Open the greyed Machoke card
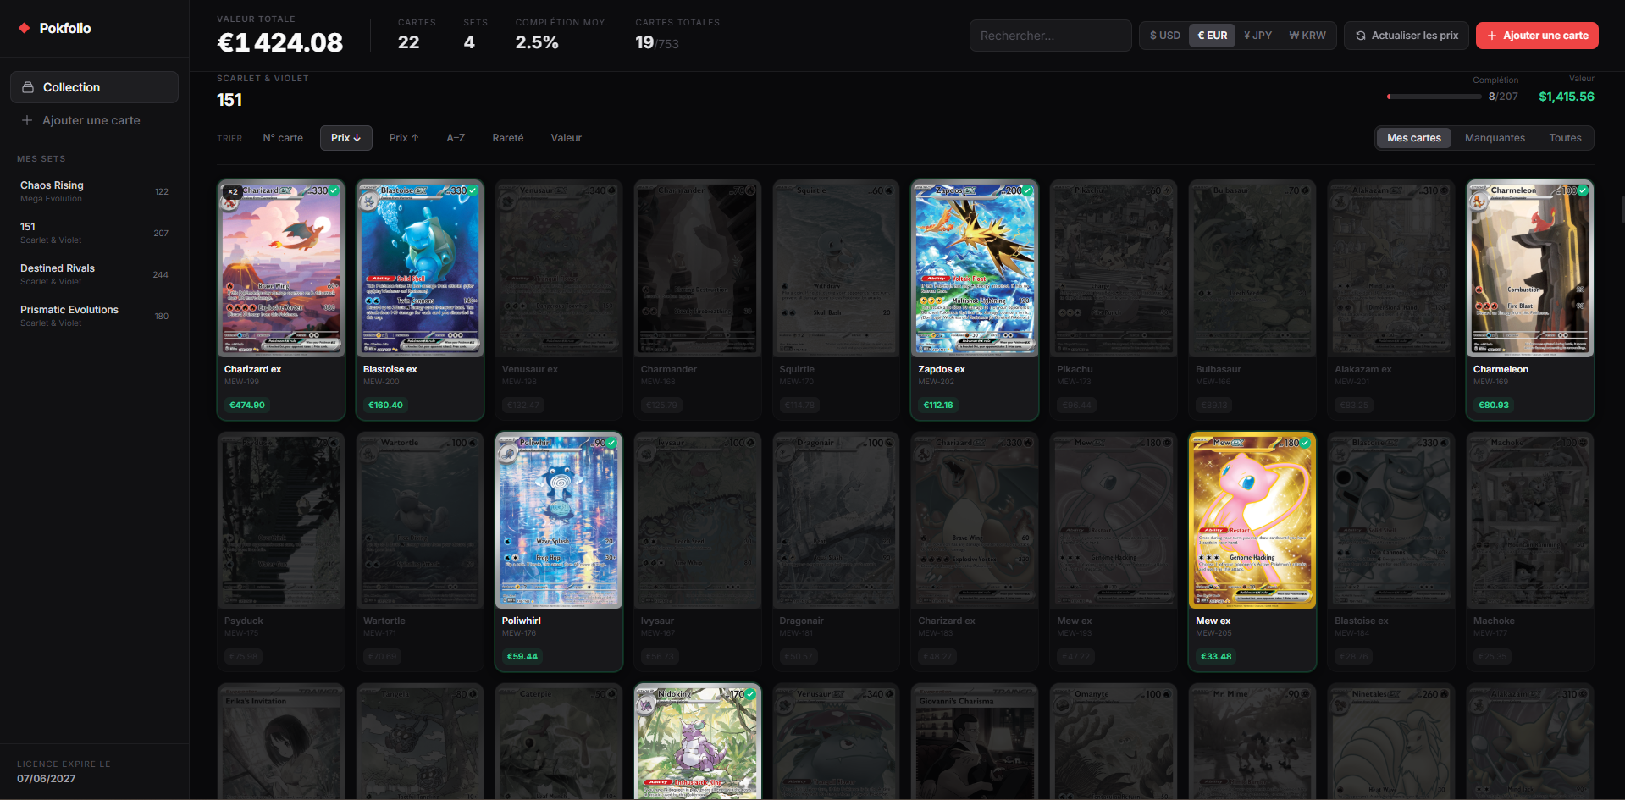The width and height of the screenshot is (1625, 800). click(x=1530, y=552)
